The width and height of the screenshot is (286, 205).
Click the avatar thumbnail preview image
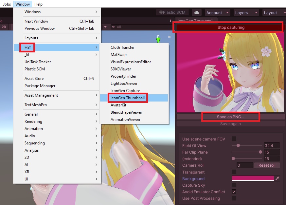tap(230, 72)
